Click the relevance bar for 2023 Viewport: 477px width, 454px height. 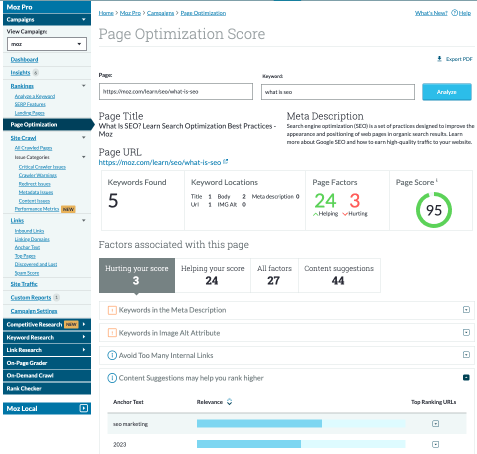click(x=300, y=444)
